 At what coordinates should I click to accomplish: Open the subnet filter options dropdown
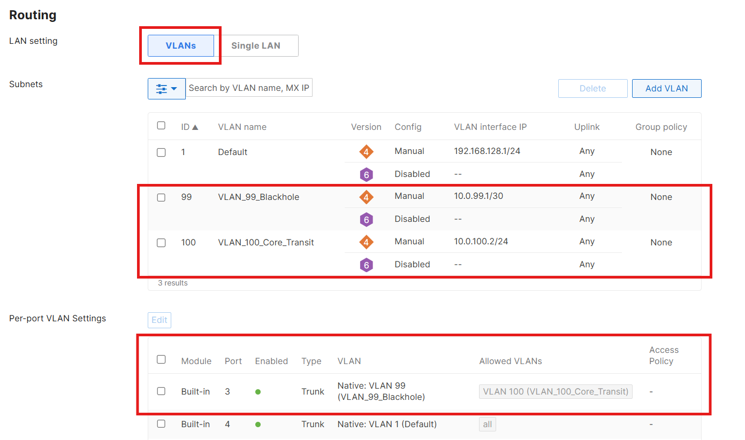tap(166, 89)
